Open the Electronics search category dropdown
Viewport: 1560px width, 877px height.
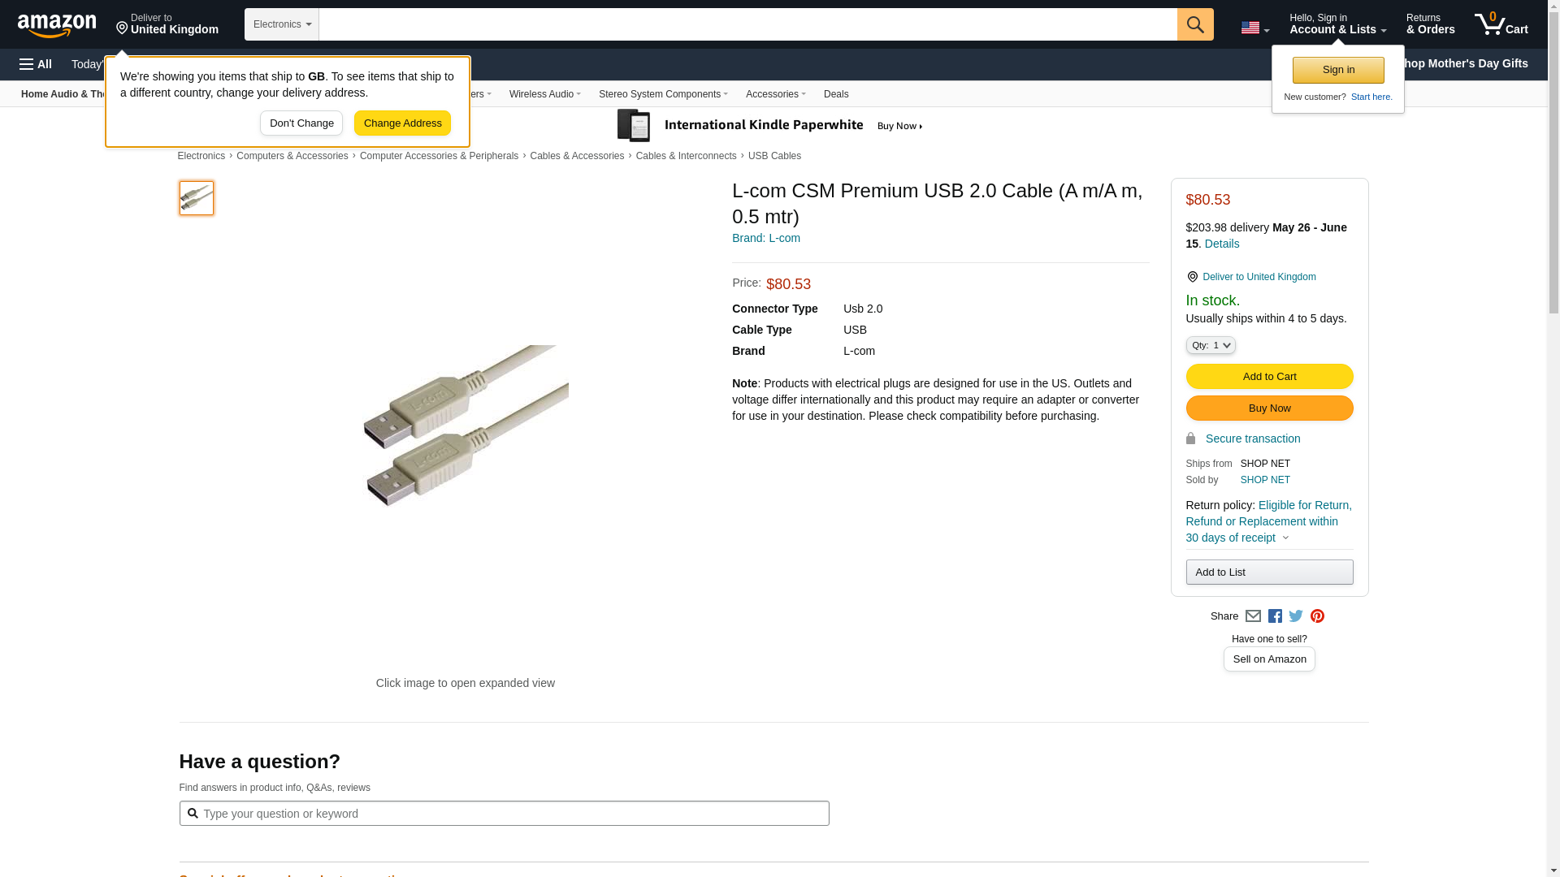(x=282, y=24)
